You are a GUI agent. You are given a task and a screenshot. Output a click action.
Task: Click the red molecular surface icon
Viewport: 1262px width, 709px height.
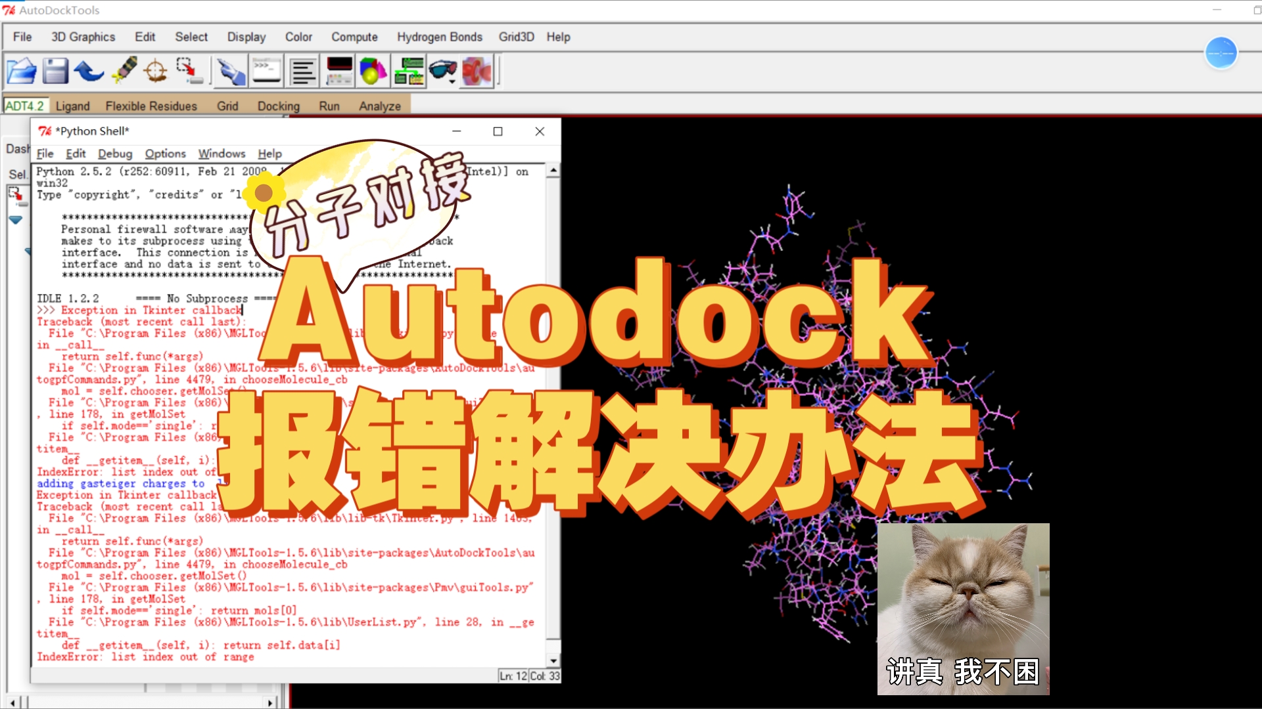click(x=477, y=71)
